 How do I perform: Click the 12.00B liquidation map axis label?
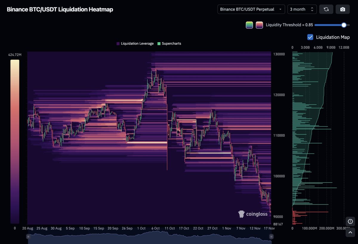(x=344, y=47)
